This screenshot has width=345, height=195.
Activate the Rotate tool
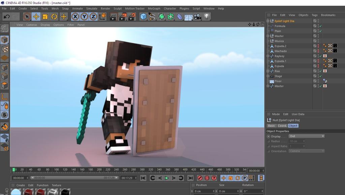point(54,16)
